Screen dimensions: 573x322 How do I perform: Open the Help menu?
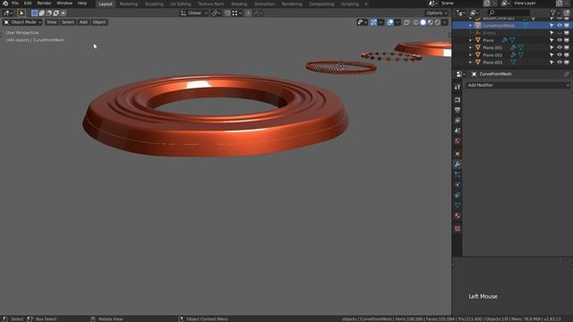(82, 4)
